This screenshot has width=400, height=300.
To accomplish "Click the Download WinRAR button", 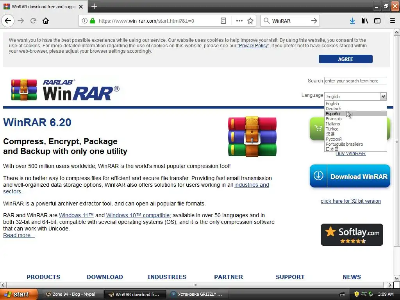I will click(x=350, y=176).
